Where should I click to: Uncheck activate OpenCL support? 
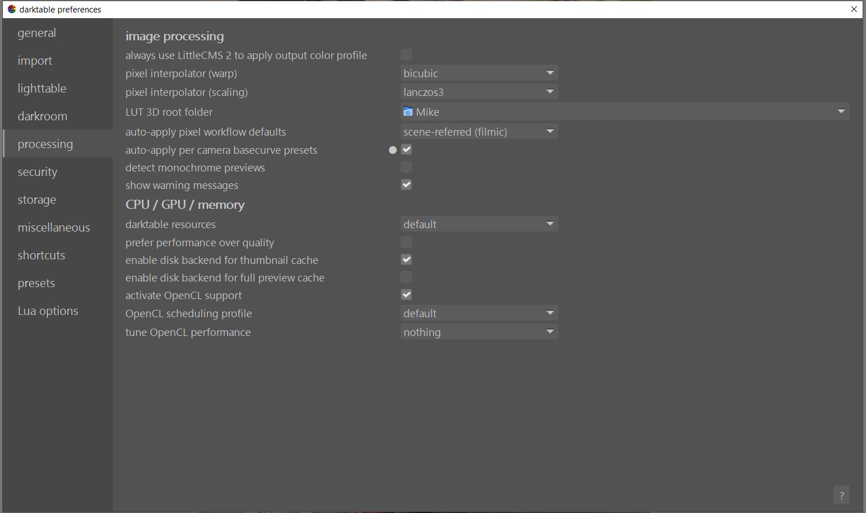(406, 295)
